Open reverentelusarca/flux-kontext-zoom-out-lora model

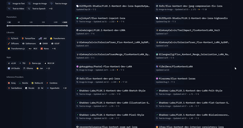pyautogui.click(x=113, y=126)
